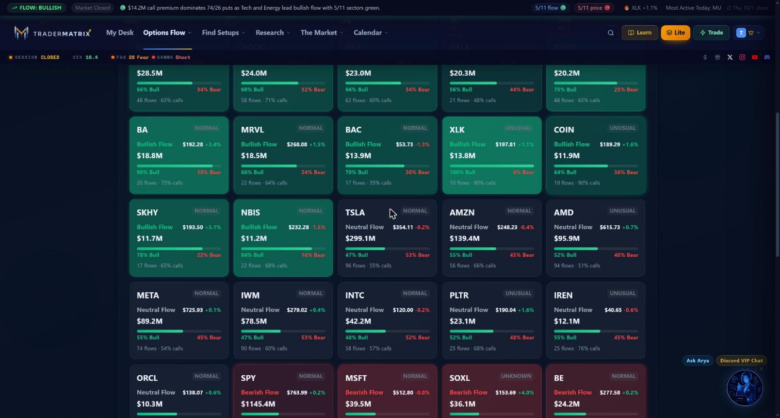Viewport: 780px width, 418px height.
Task: Click the FLOW: BULLISH status badge
Action: click(36, 8)
